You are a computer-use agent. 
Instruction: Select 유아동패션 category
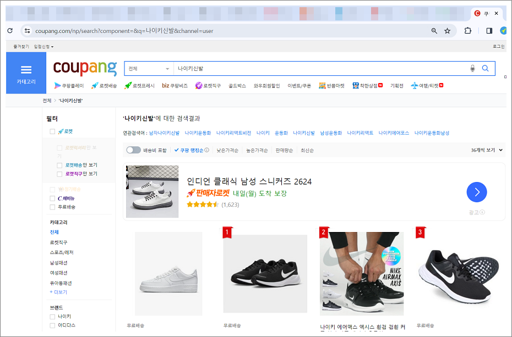(61, 283)
